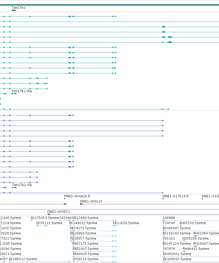
Task: Click the EK236243.5prime EST label
Action: 177,233
